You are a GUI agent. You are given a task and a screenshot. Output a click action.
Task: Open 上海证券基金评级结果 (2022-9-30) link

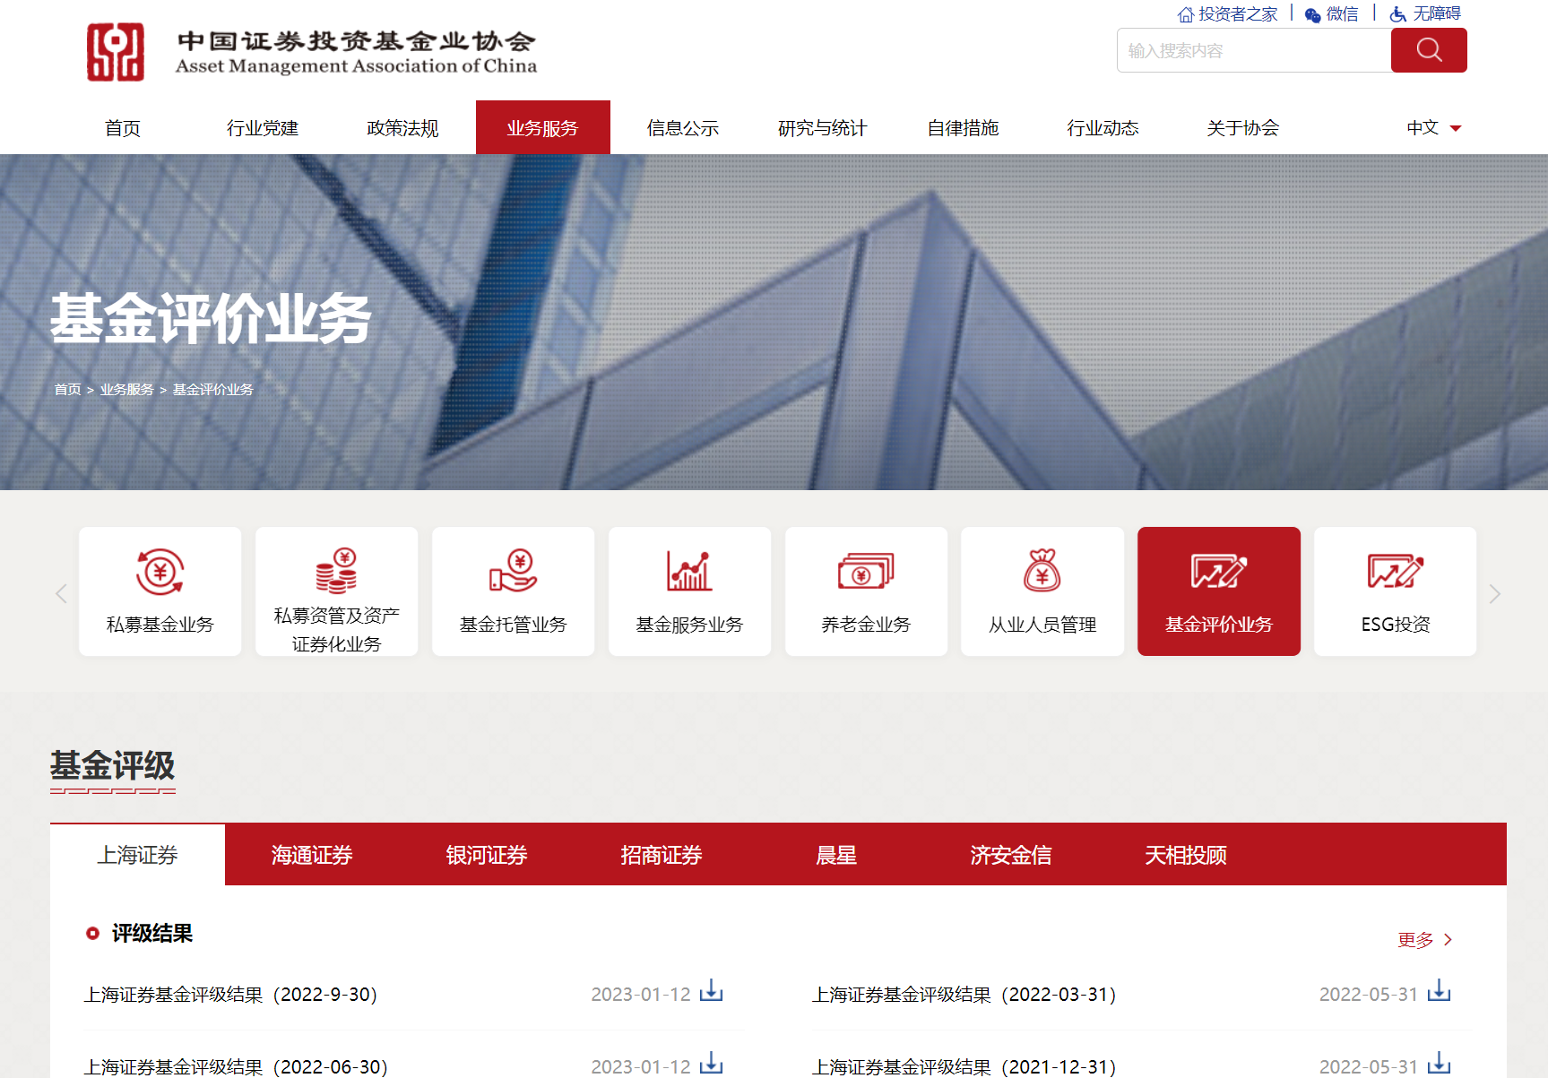tap(230, 995)
